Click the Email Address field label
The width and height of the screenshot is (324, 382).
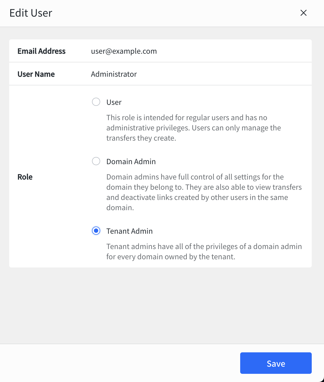[41, 51]
